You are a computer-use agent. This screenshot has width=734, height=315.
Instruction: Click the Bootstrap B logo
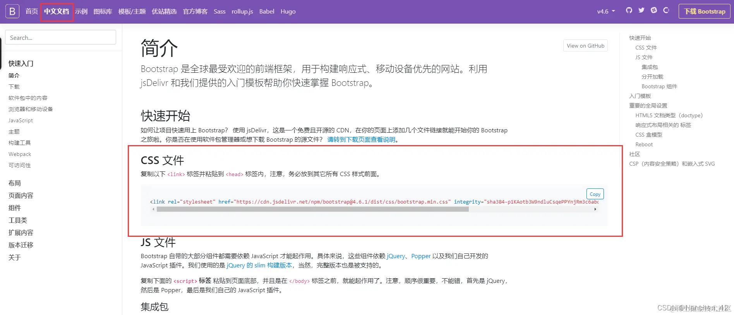point(12,12)
